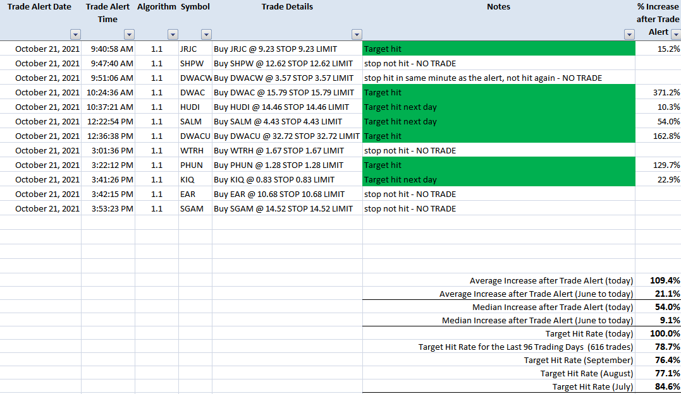The image size is (681, 394).
Task: Select the Algorithm 1.1 cell in the PHUN row
Action: pyautogui.click(x=157, y=165)
